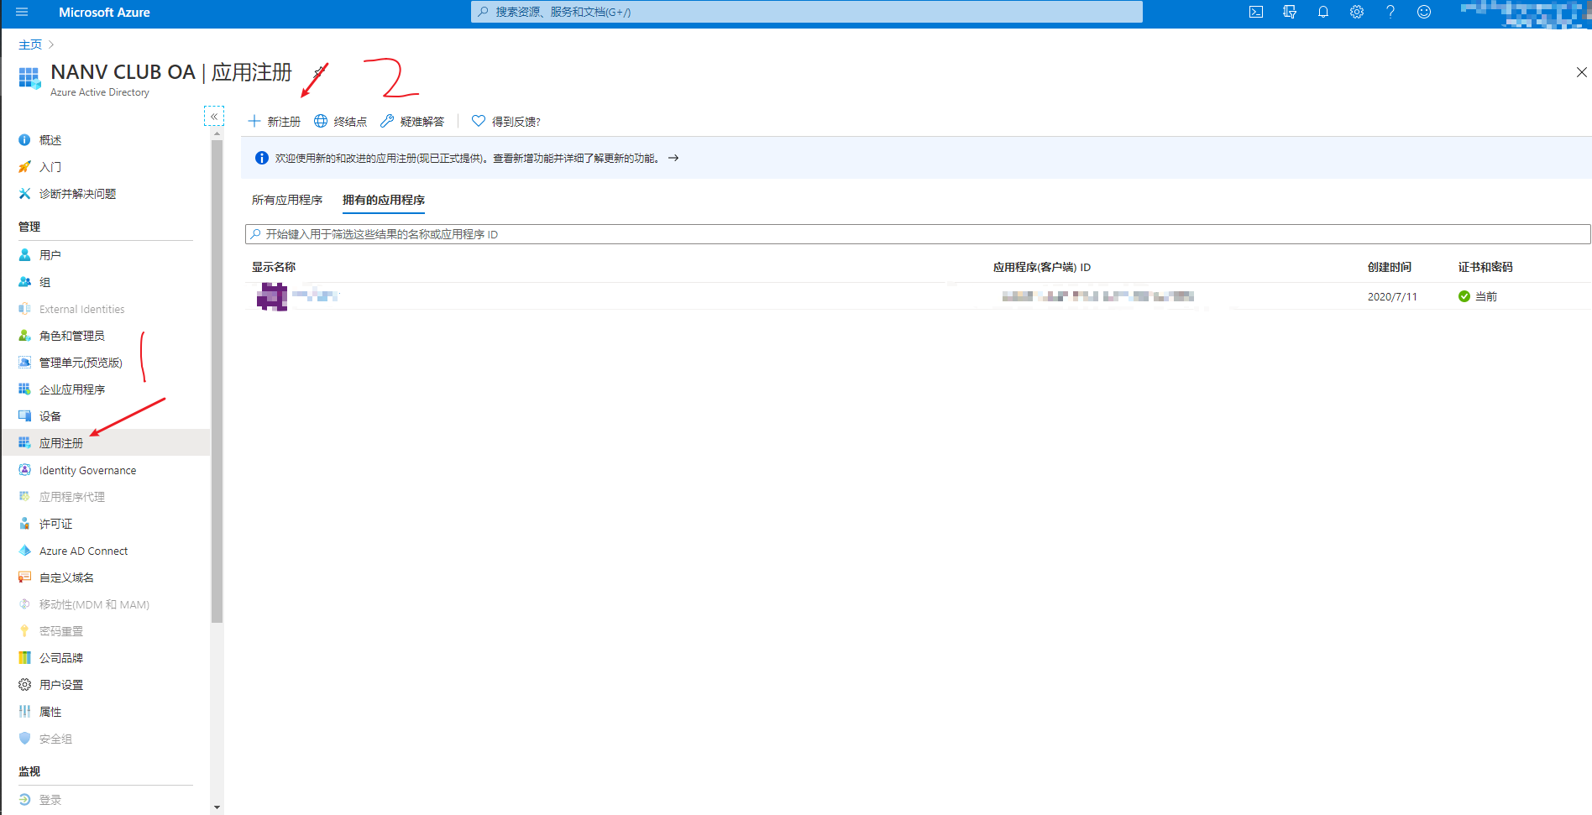Click the 应用程序(客户端) ID column header

(x=1041, y=267)
